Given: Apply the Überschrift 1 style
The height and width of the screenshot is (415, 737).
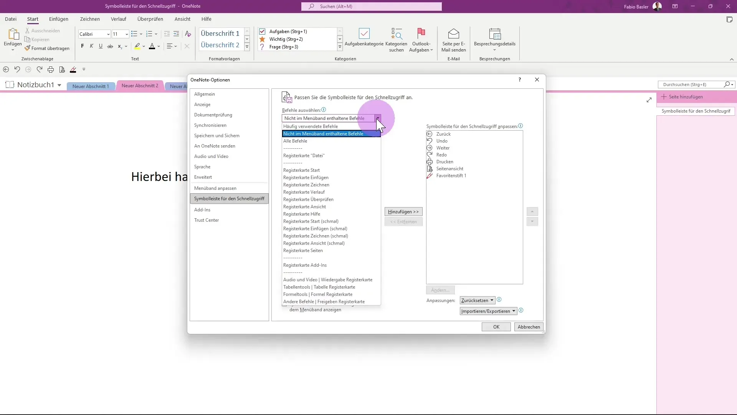Looking at the screenshot, I should point(221,33).
